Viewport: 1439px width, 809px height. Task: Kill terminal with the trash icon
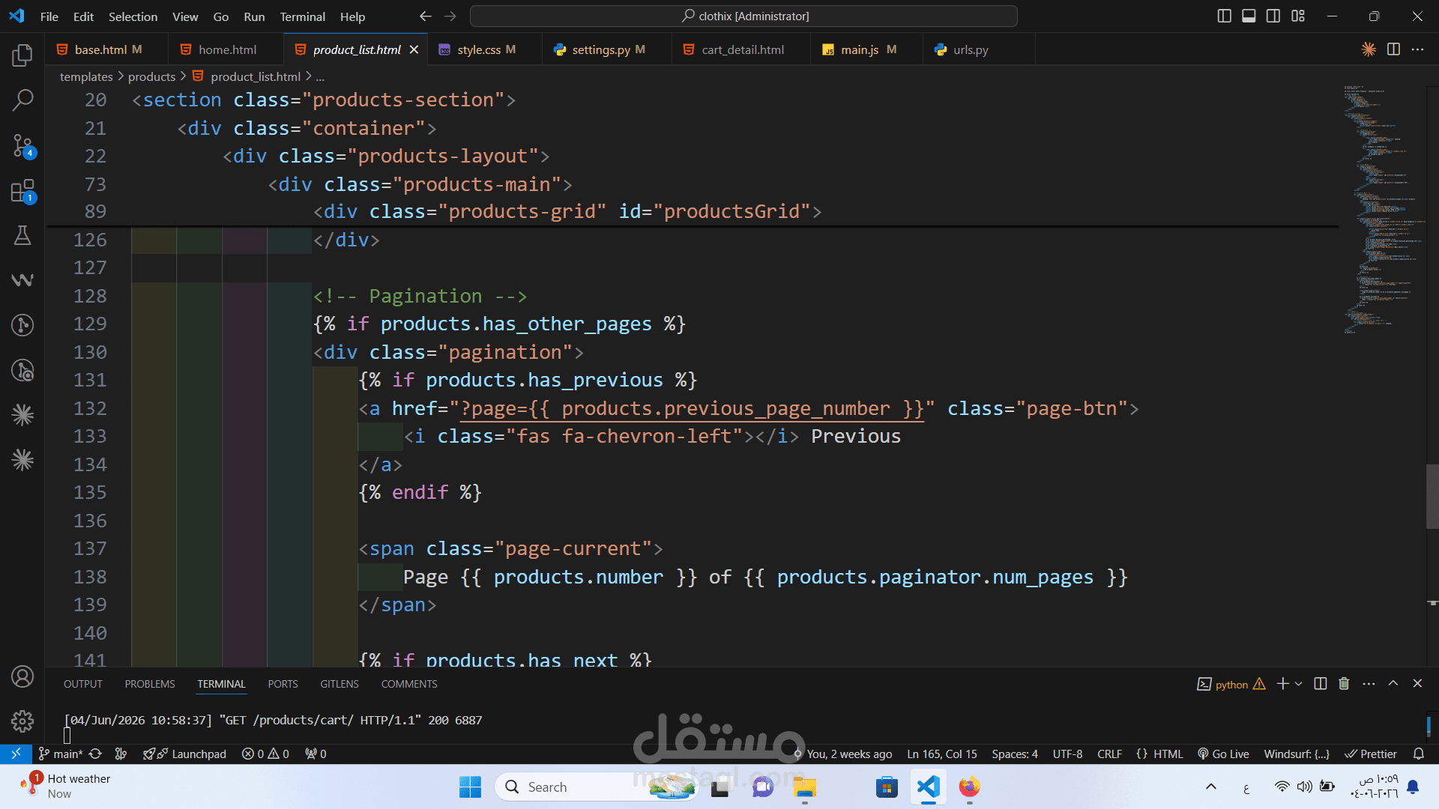click(1344, 683)
